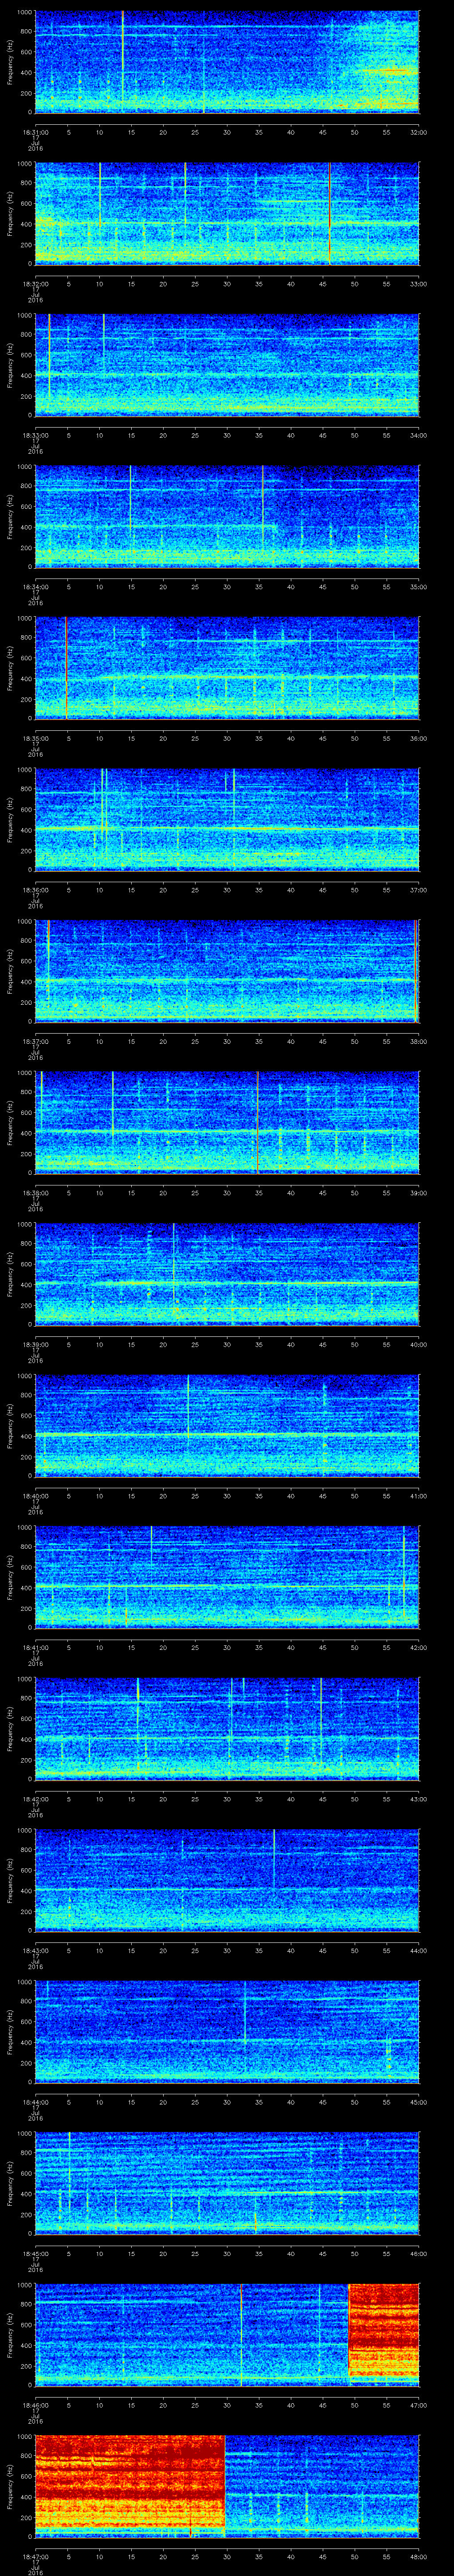Select the 36:00 end time label

418,738
